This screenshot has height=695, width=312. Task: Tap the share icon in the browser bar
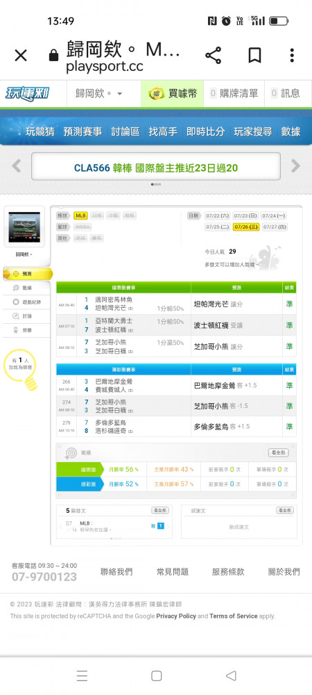213,56
